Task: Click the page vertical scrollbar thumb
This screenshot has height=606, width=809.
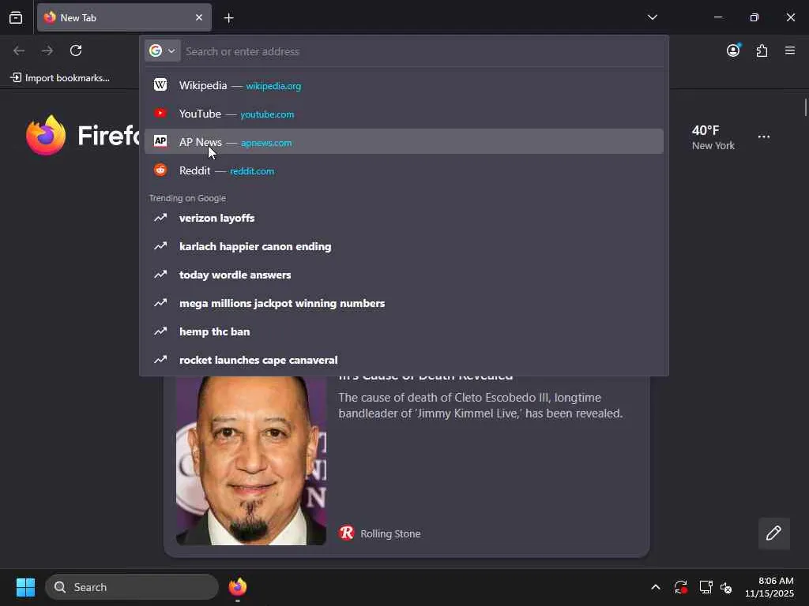Action: pos(805,107)
